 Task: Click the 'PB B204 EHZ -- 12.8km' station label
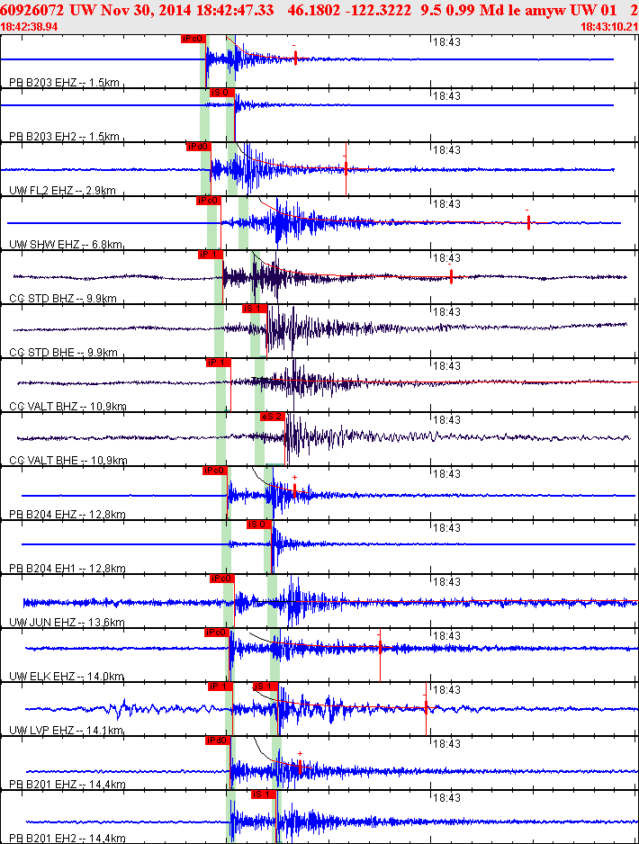67,515
